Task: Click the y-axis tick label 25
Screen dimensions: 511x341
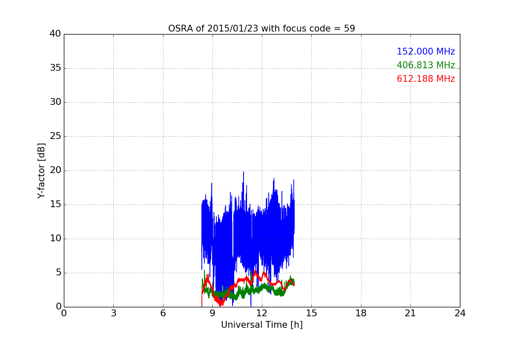Action: (55, 136)
